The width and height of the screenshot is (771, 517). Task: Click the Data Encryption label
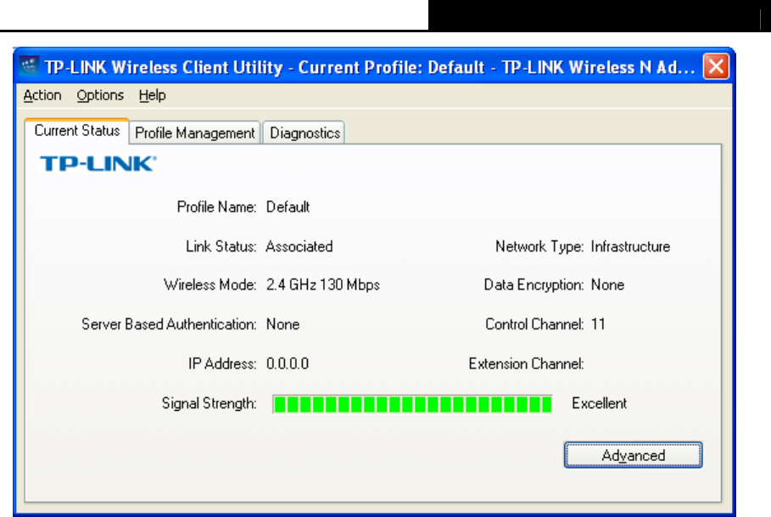pos(534,285)
